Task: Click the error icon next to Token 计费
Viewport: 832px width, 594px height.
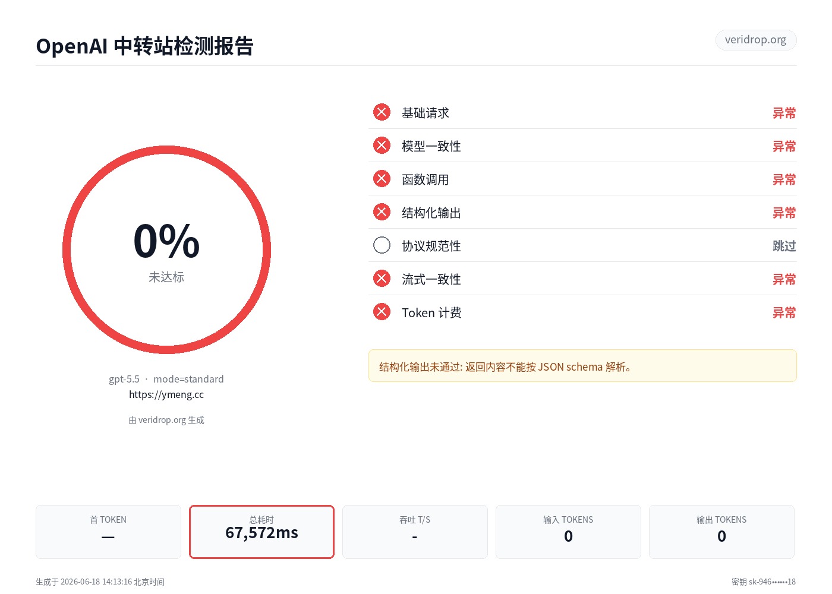Action: 382,312
